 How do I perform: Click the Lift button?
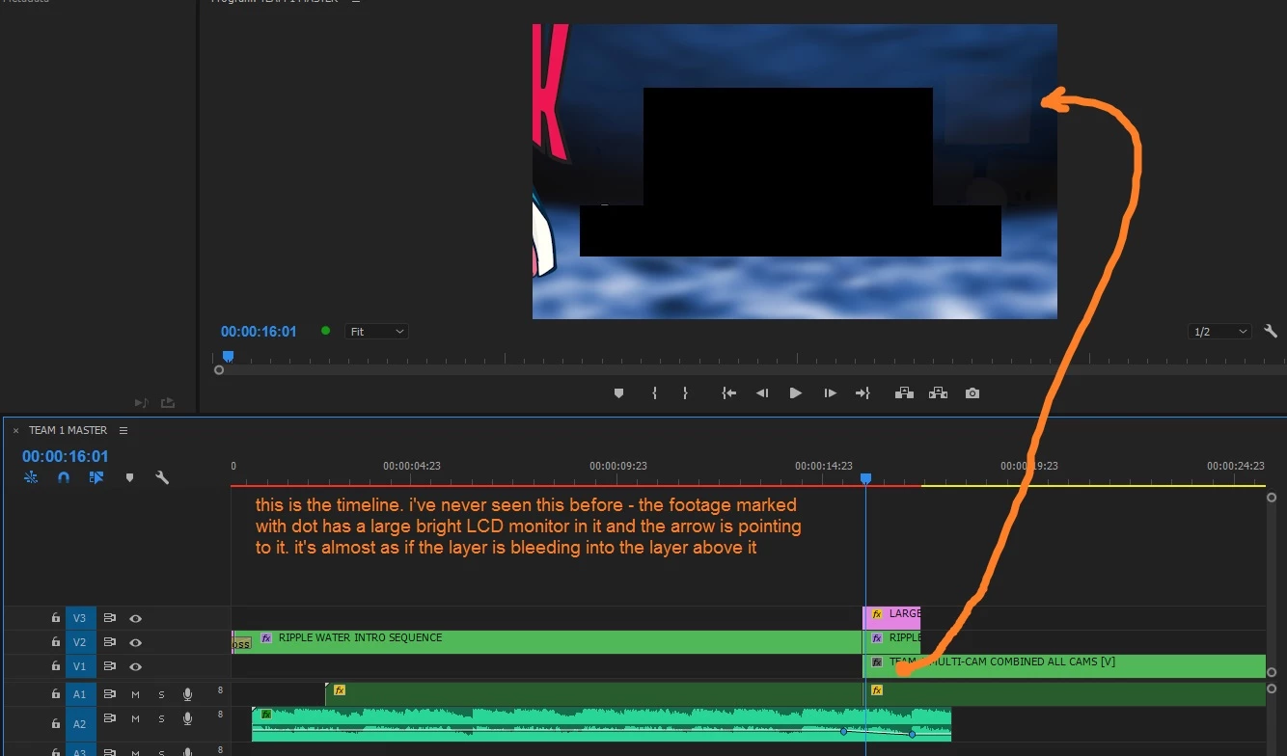(x=904, y=393)
